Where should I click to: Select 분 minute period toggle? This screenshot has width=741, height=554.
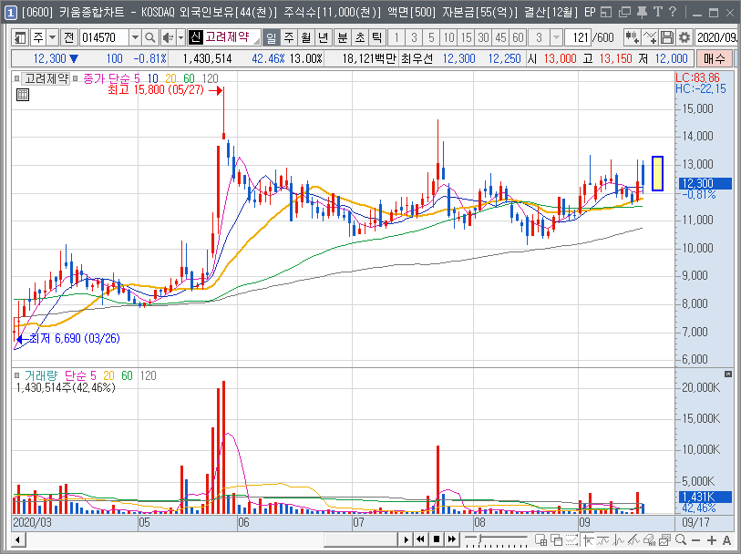tap(342, 36)
